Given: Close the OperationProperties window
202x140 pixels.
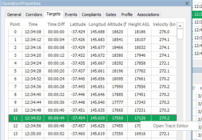Looking at the screenshot, I should 187,3.
